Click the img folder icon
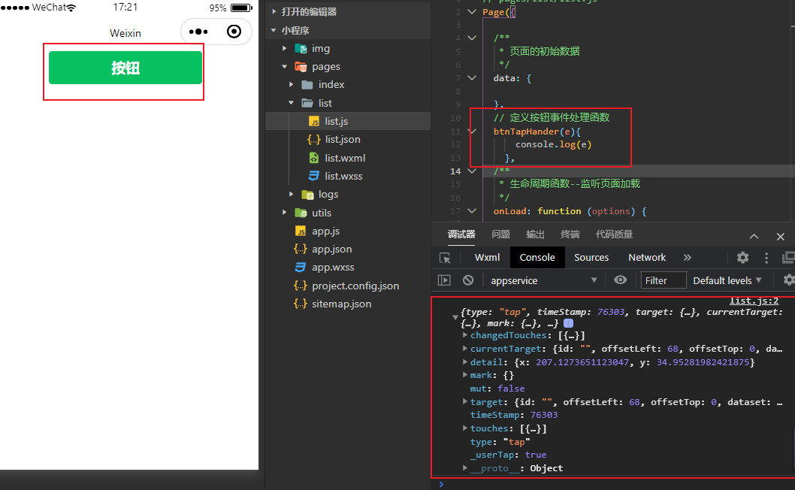Image resolution: width=795 pixels, height=490 pixels. click(301, 49)
